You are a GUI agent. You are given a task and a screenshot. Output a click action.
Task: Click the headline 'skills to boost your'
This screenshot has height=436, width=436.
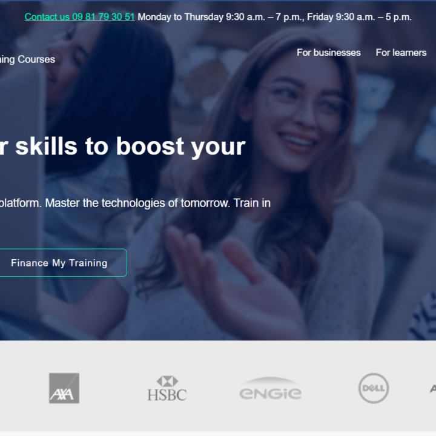coord(130,147)
